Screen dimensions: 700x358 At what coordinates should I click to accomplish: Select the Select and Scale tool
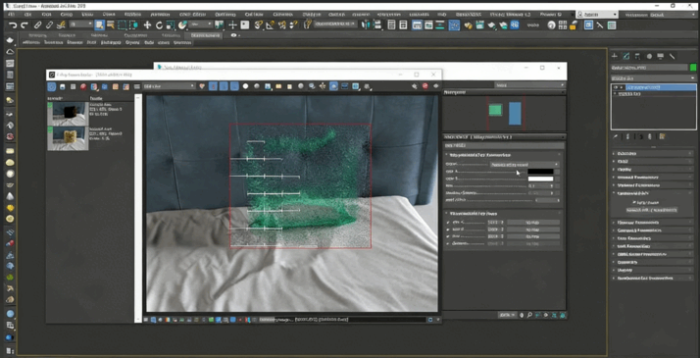171,25
